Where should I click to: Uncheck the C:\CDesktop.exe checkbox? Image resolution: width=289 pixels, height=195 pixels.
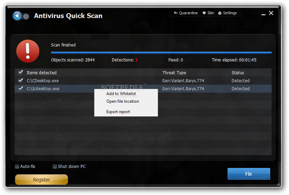click(20, 80)
